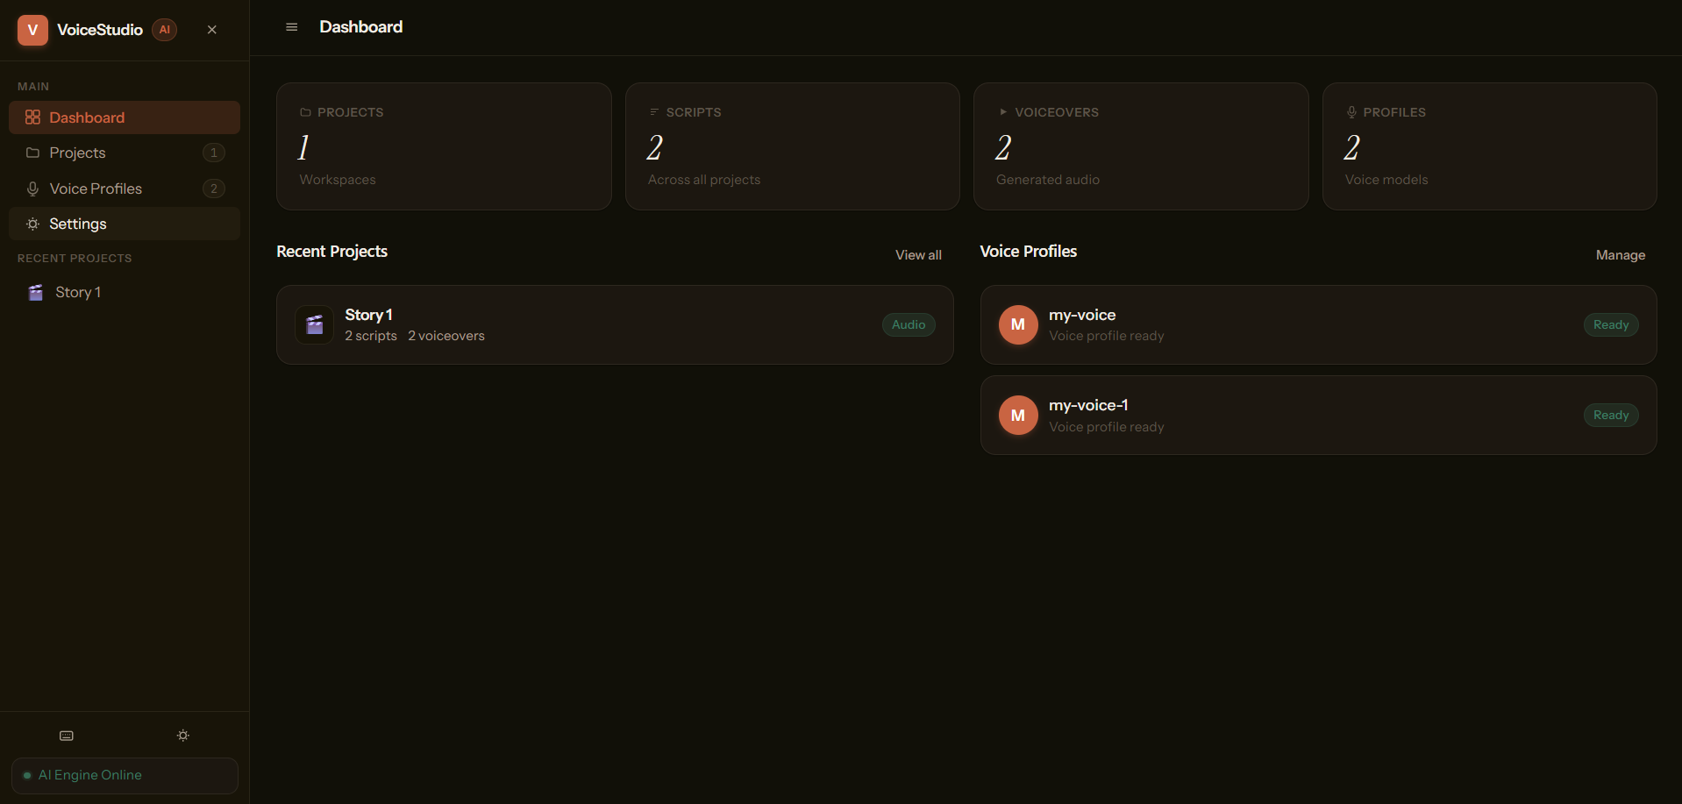Screen dimensions: 1682x804
Task: Open keyboard shortcuts icon at sidebar bottom
Action: (67, 736)
